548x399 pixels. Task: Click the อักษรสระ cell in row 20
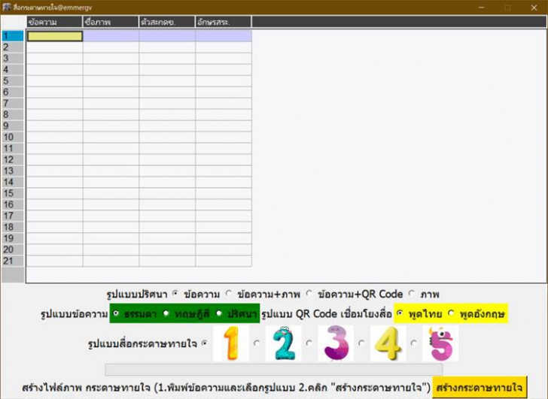click(224, 249)
